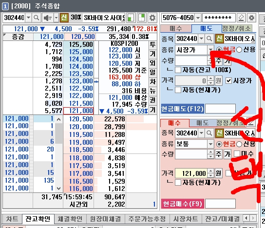The width and height of the screenshot is (265, 228).
Task: Open the 원장미체결 bottom tab
Action: (105, 219)
